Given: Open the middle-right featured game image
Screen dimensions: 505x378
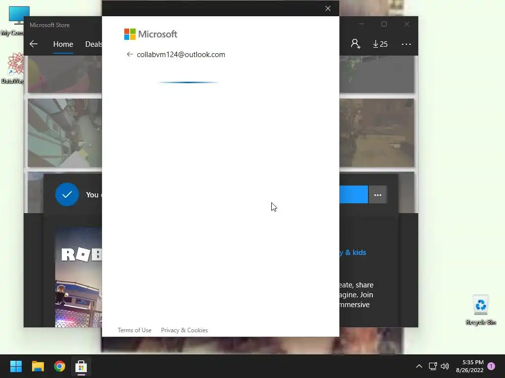Looking at the screenshot, I should pos(377,133).
